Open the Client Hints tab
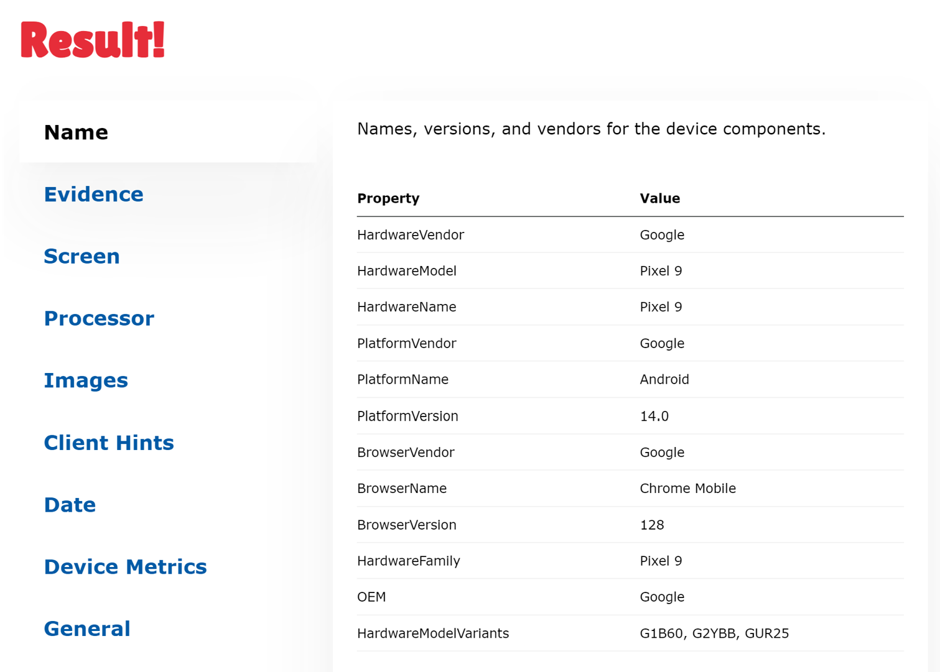The height and width of the screenshot is (672, 940). [x=109, y=443]
